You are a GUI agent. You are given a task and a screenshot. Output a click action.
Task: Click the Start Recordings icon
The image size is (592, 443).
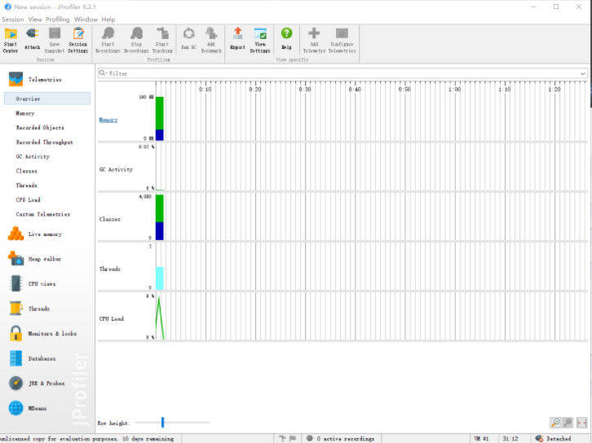tap(108, 40)
